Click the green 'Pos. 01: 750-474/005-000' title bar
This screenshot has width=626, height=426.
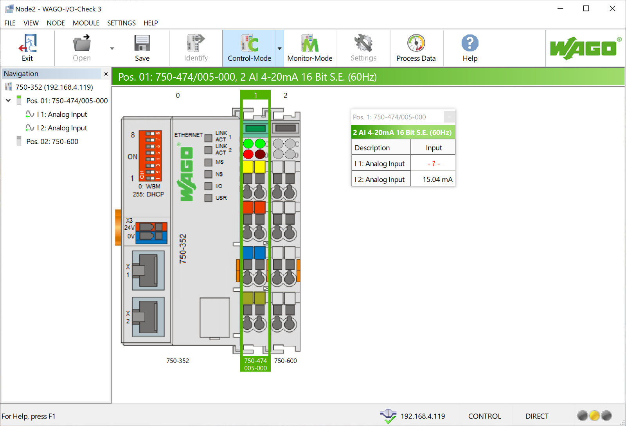point(368,77)
